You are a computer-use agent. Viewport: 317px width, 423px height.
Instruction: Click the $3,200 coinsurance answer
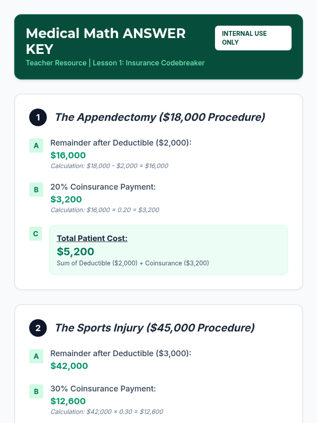(x=66, y=199)
